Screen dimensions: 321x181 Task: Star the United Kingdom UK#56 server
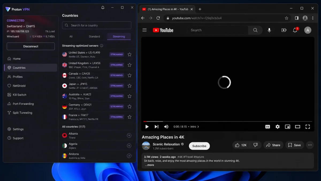click(129, 65)
